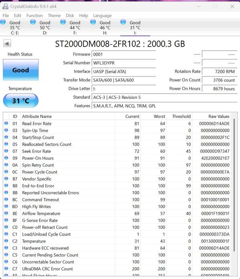The image size is (240, 279).
Task: Click the Power On Hours field 8679 hours
Action: 220,88
